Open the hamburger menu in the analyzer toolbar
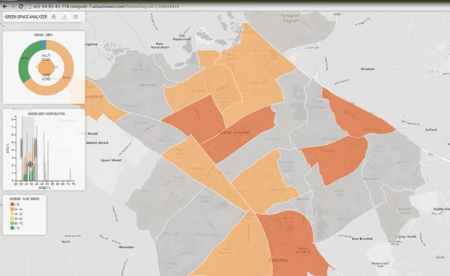 coord(76,17)
